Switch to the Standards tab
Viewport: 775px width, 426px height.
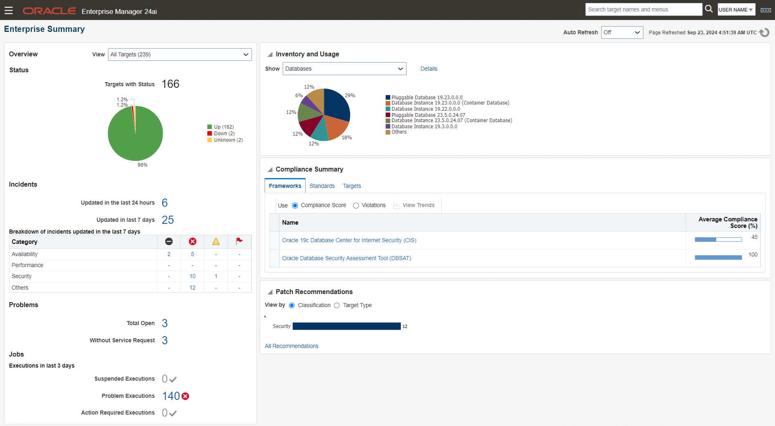point(322,186)
